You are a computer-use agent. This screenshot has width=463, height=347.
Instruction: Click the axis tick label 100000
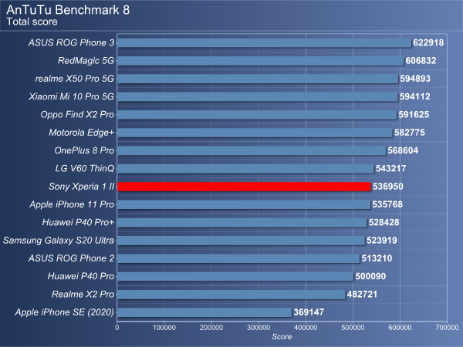164,328
